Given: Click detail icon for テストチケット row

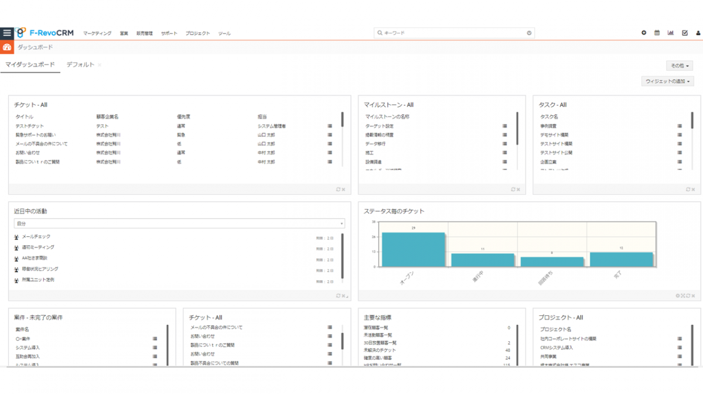Looking at the screenshot, I should tap(330, 126).
